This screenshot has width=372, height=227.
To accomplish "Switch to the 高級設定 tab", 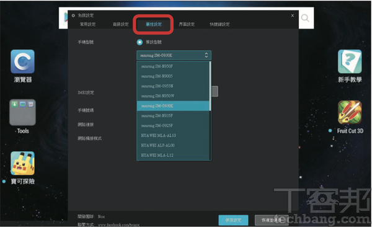I will click(x=120, y=24).
